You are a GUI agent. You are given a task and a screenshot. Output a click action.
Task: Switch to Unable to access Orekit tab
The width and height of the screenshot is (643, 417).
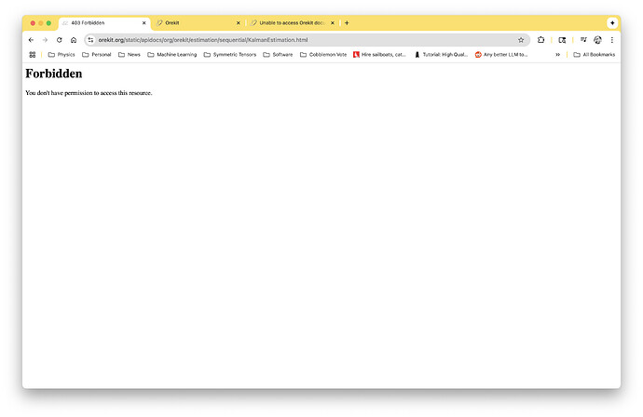coord(289,22)
